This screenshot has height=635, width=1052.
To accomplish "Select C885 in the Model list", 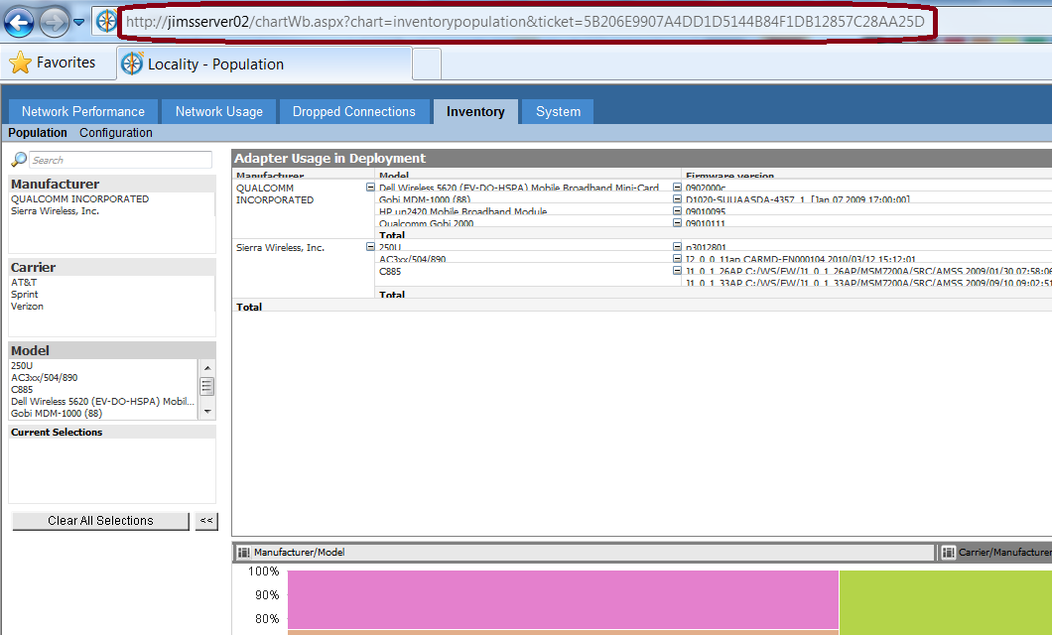I will pos(22,390).
